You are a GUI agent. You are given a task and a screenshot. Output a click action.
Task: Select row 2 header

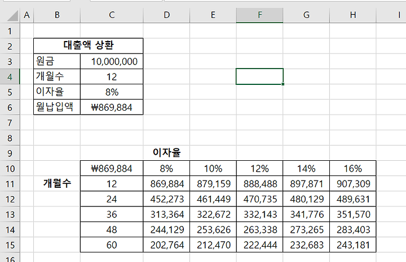(10, 46)
